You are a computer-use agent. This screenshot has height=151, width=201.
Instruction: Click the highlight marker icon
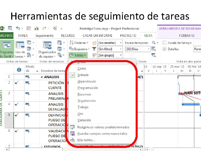click(94, 43)
